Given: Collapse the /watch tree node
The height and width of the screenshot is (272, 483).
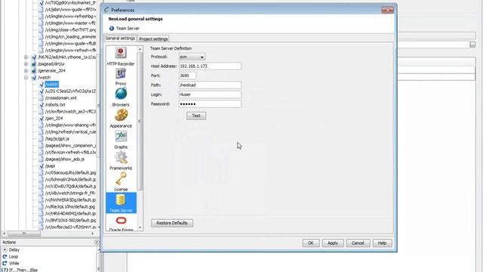Looking at the screenshot, I should tap(26, 77).
